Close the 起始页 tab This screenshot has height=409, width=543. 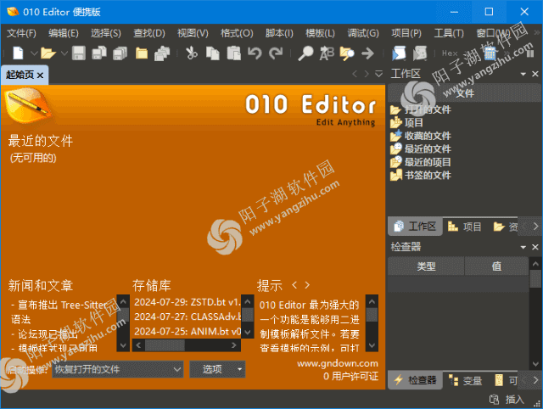pyautogui.click(x=41, y=76)
